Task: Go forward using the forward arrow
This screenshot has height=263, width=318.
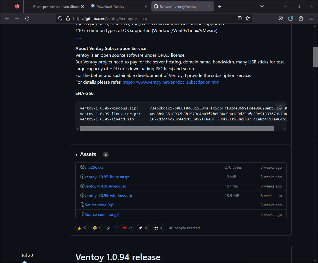Action: [x=17, y=19]
